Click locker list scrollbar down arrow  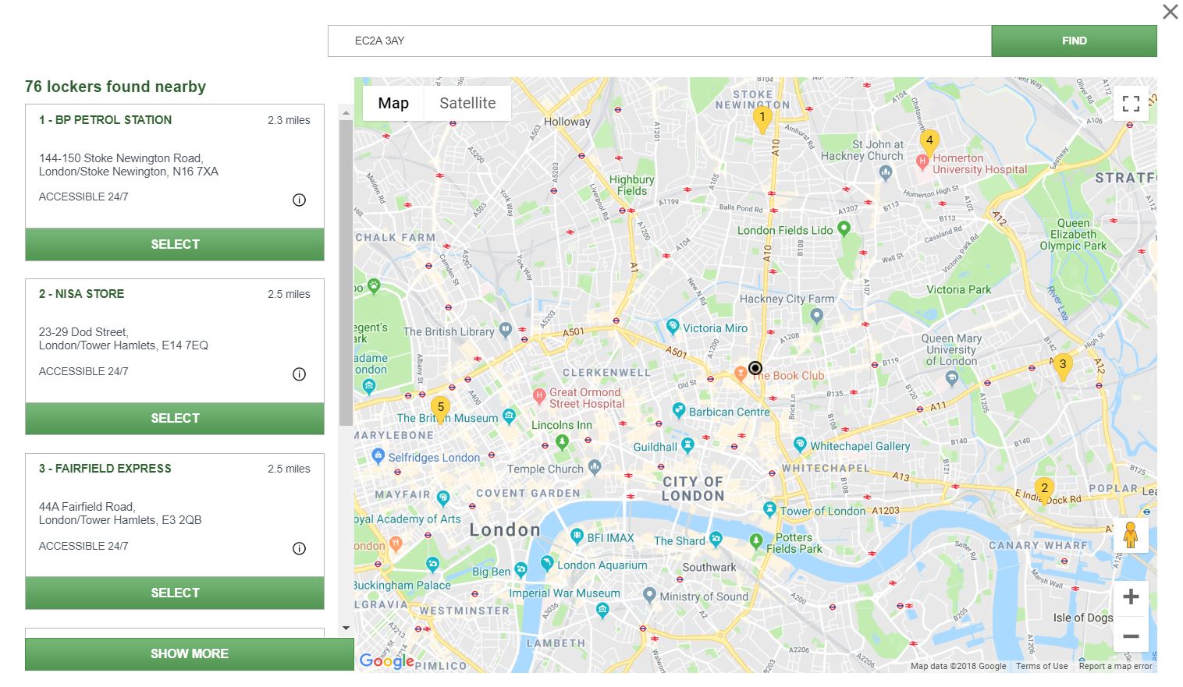[x=346, y=628]
